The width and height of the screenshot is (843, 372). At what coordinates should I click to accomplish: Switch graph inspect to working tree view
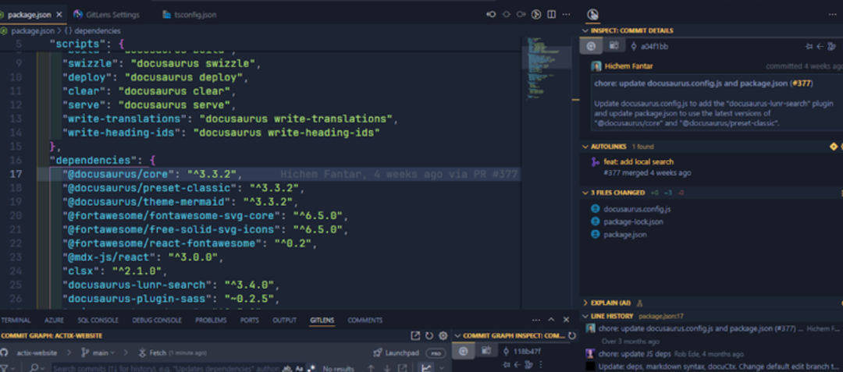[486, 350]
